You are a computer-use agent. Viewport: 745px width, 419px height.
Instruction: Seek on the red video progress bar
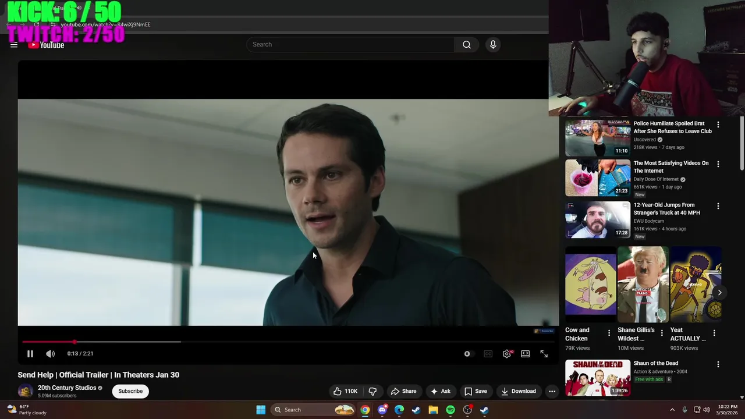[x=288, y=342]
